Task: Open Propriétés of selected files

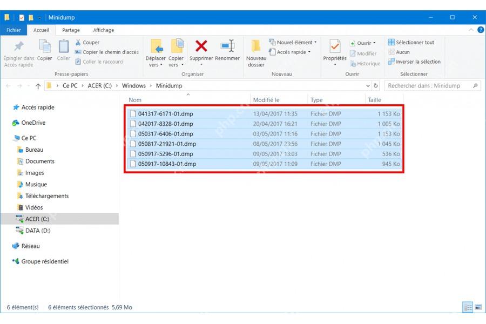Action: (335, 52)
